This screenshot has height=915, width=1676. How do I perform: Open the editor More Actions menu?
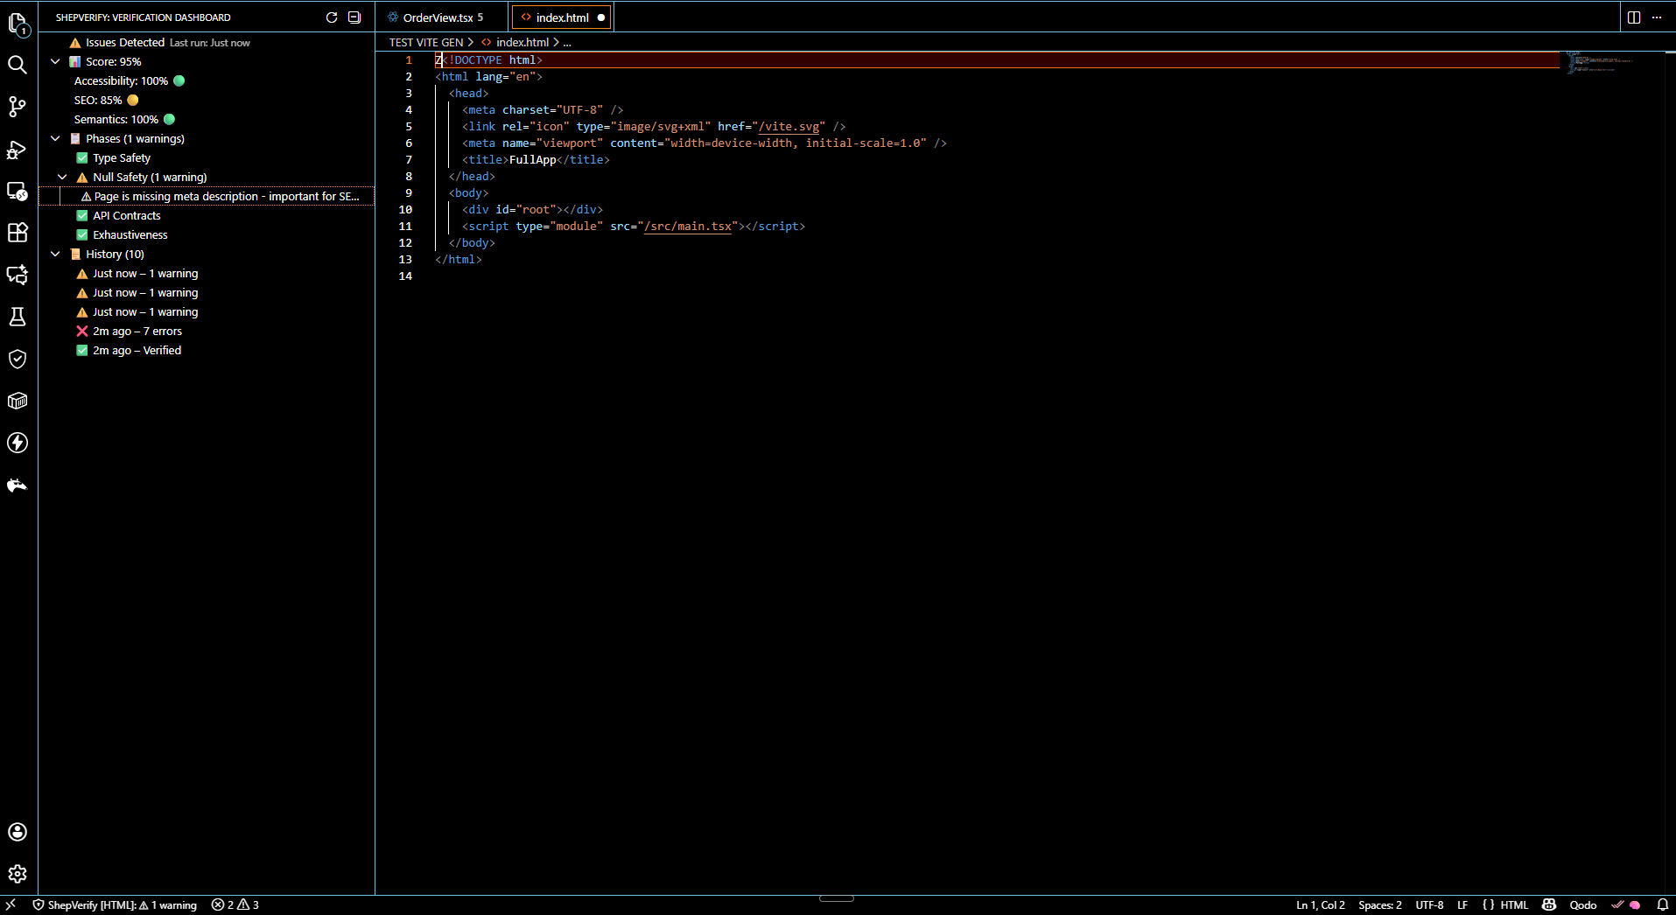pos(1657,17)
